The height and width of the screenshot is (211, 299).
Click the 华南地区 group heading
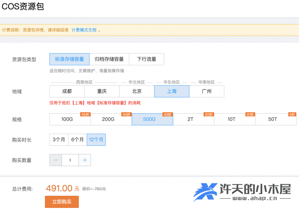point(206,82)
